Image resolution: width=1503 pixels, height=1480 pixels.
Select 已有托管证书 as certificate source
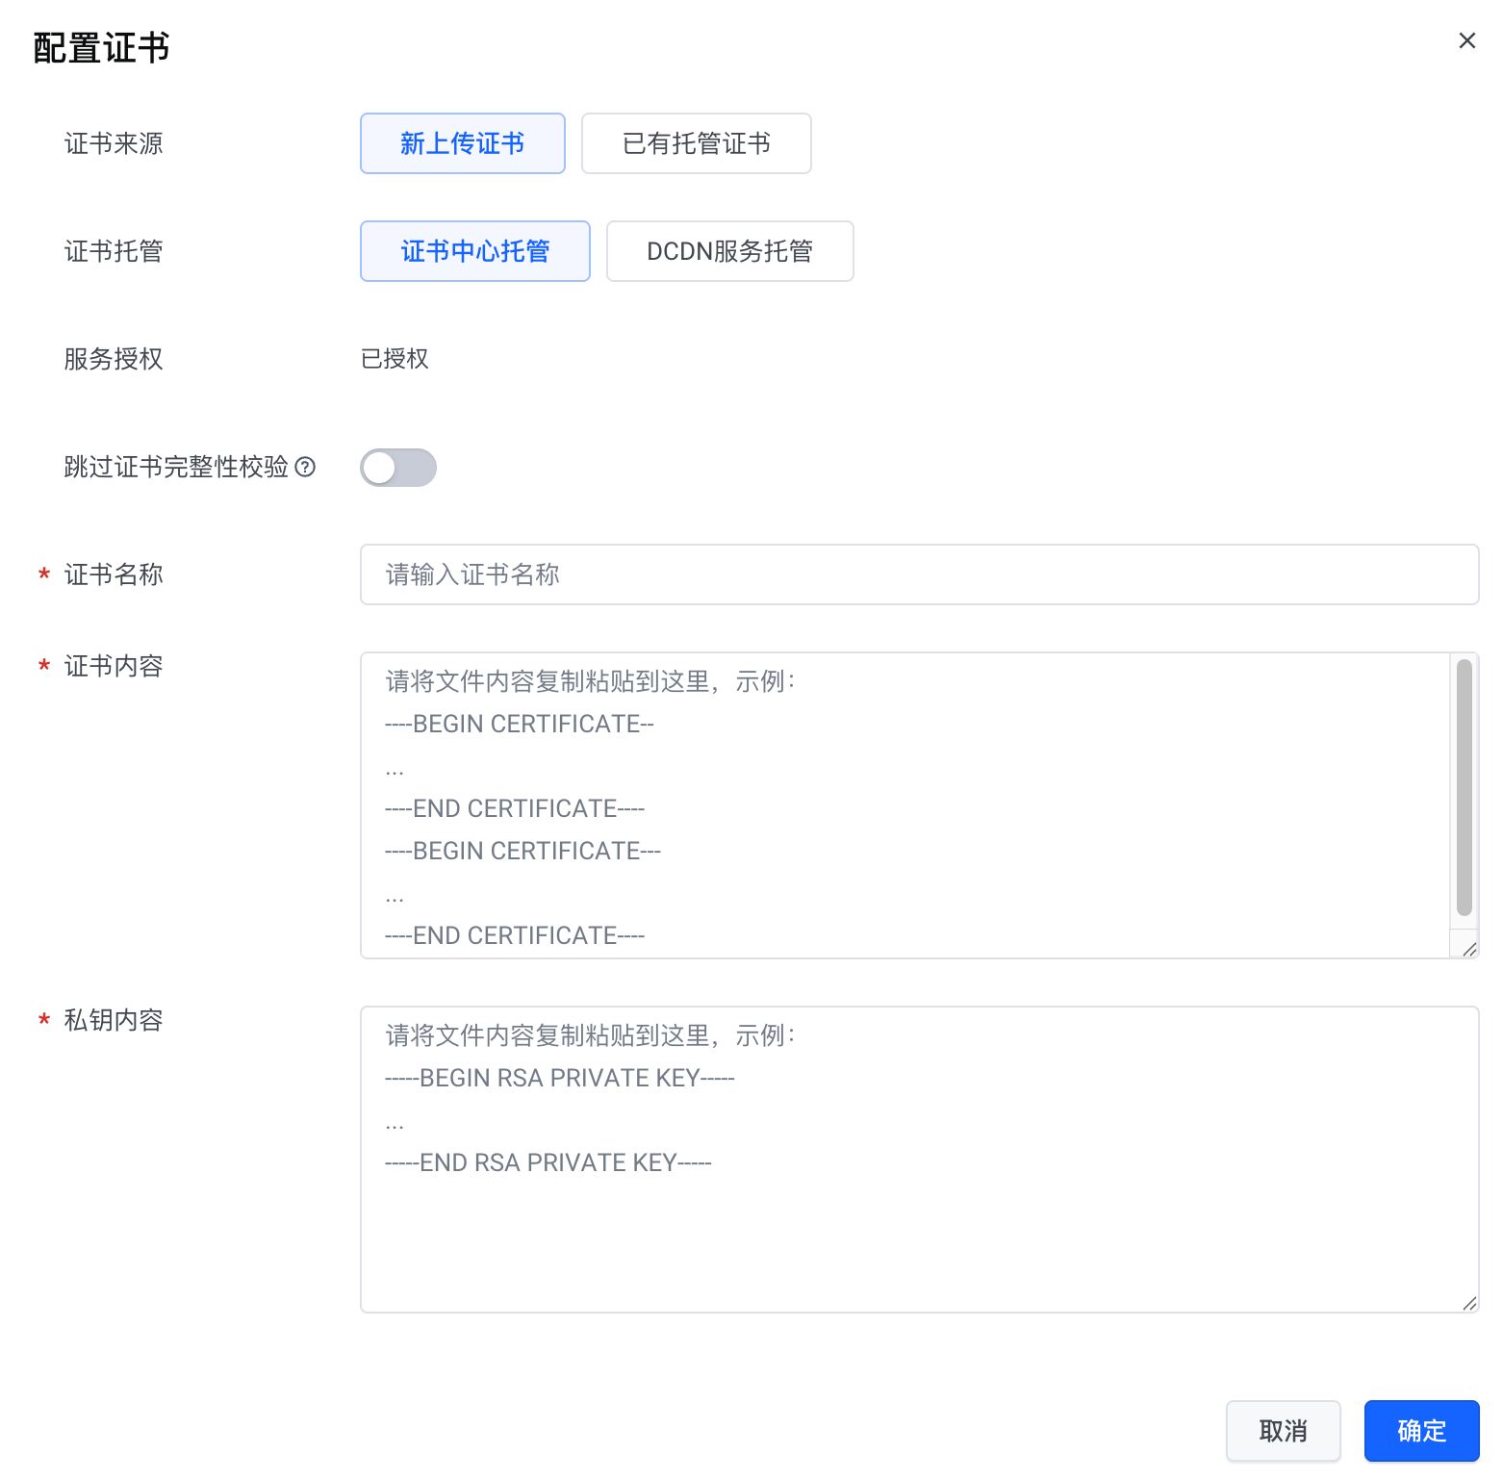click(697, 143)
